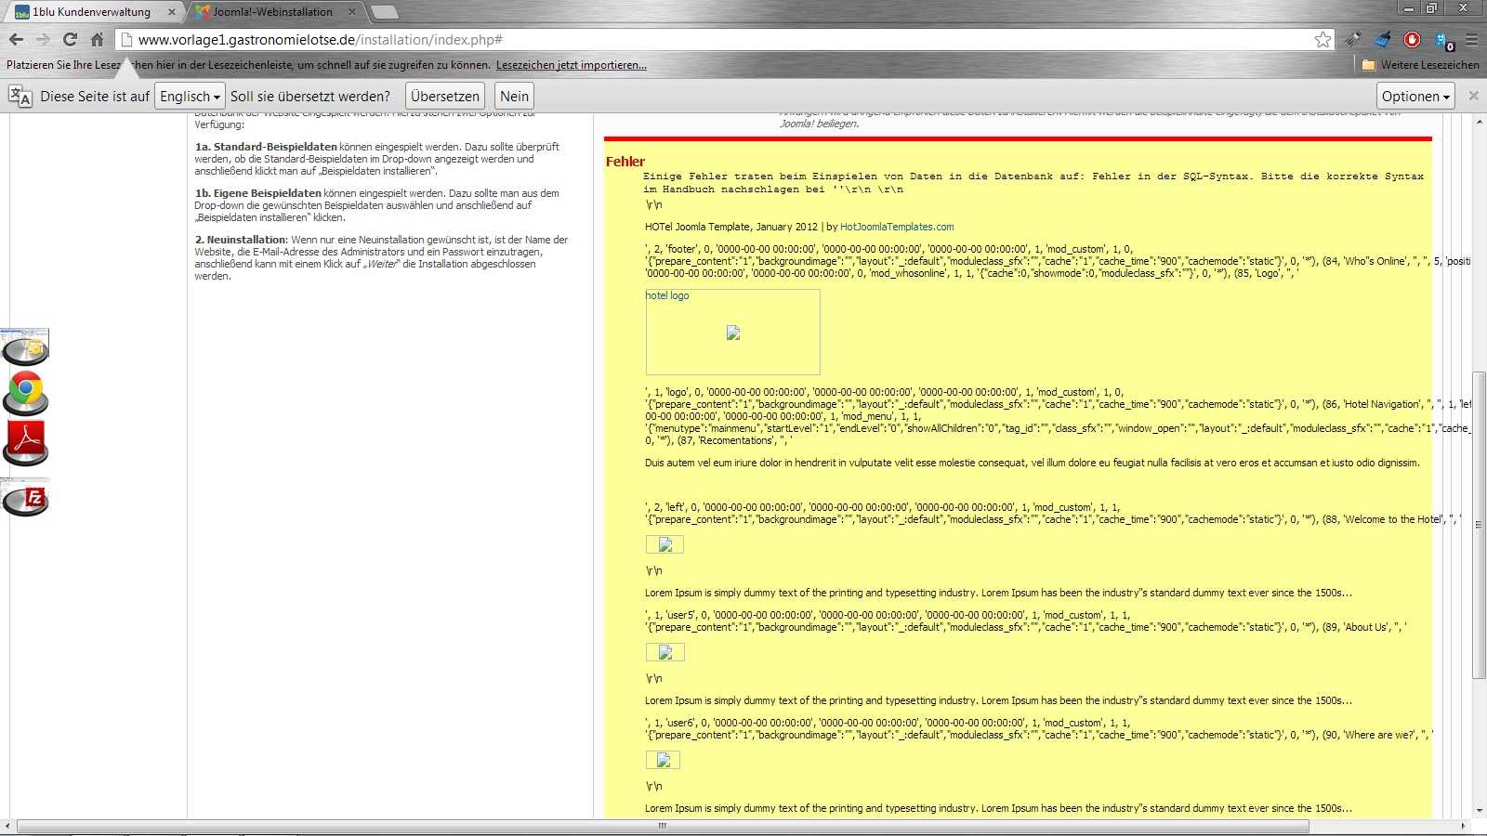Open the blue extension with 0 badge

coord(1443,40)
